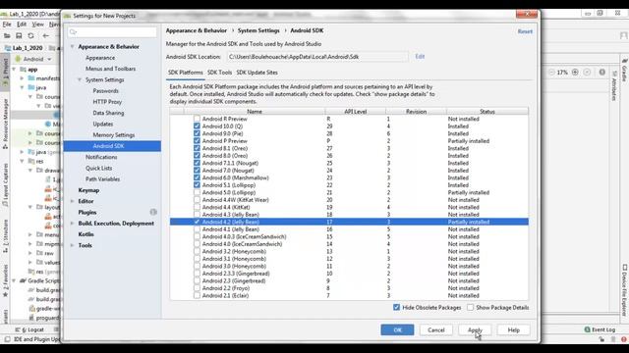Viewport: 629px width, 353px height.
Task: Click zoom in icon in design editor
Action: pos(575,72)
